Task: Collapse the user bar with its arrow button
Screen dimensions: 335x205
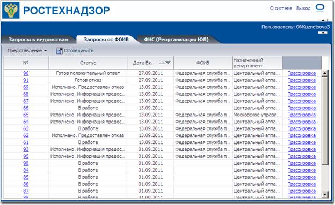Action: click(x=323, y=33)
